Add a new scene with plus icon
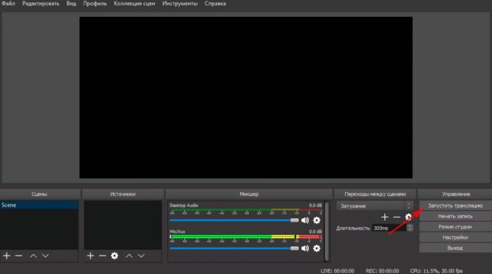Viewport: 492px width, 274px height. (x=7, y=256)
